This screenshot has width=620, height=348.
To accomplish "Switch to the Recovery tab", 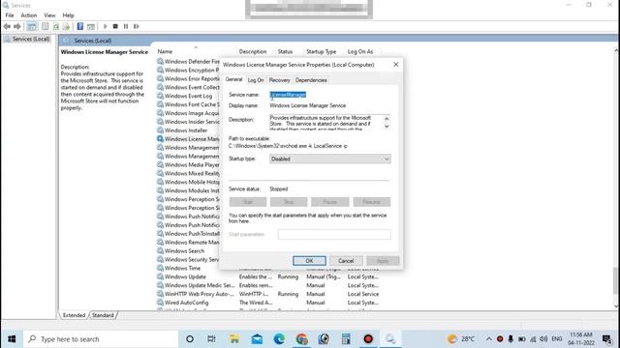I will pos(280,80).
